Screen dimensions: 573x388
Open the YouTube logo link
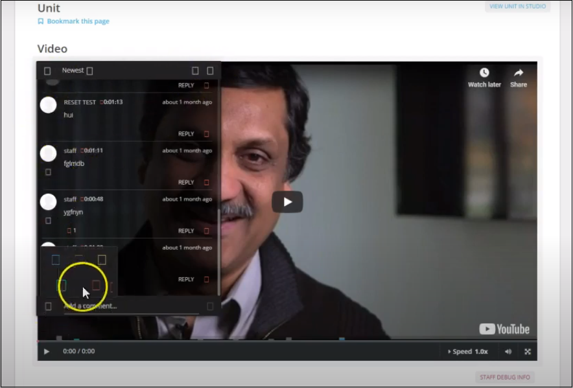pyautogui.click(x=504, y=329)
